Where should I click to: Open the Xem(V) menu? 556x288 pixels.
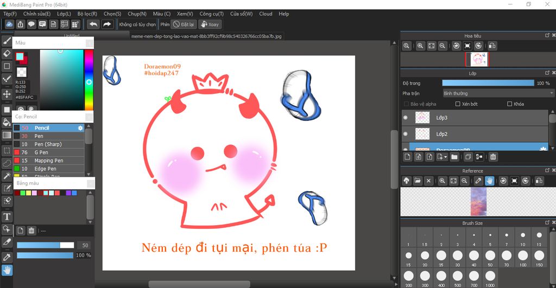click(185, 14)
